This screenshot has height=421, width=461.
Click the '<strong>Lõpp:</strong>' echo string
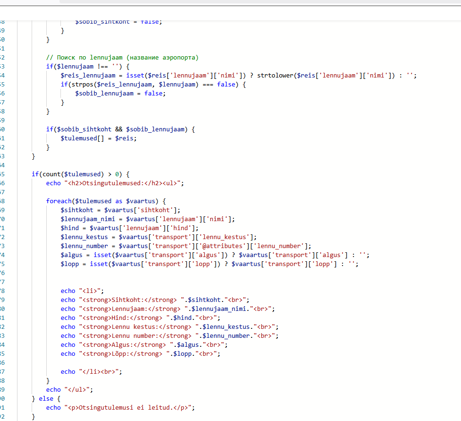(124, 353)
